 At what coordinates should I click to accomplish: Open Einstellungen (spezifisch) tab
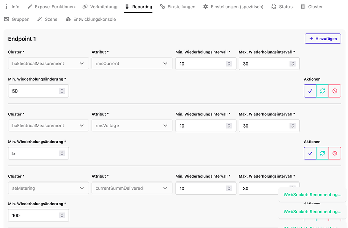233,7
